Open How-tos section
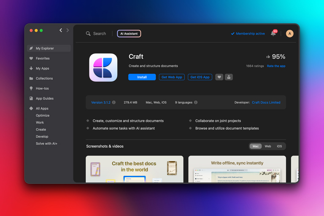 tap(42, 88)
